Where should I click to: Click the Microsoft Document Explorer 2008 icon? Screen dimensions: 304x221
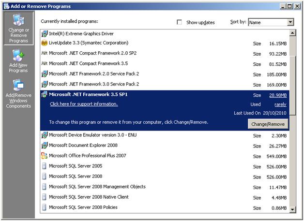(44, 145)
